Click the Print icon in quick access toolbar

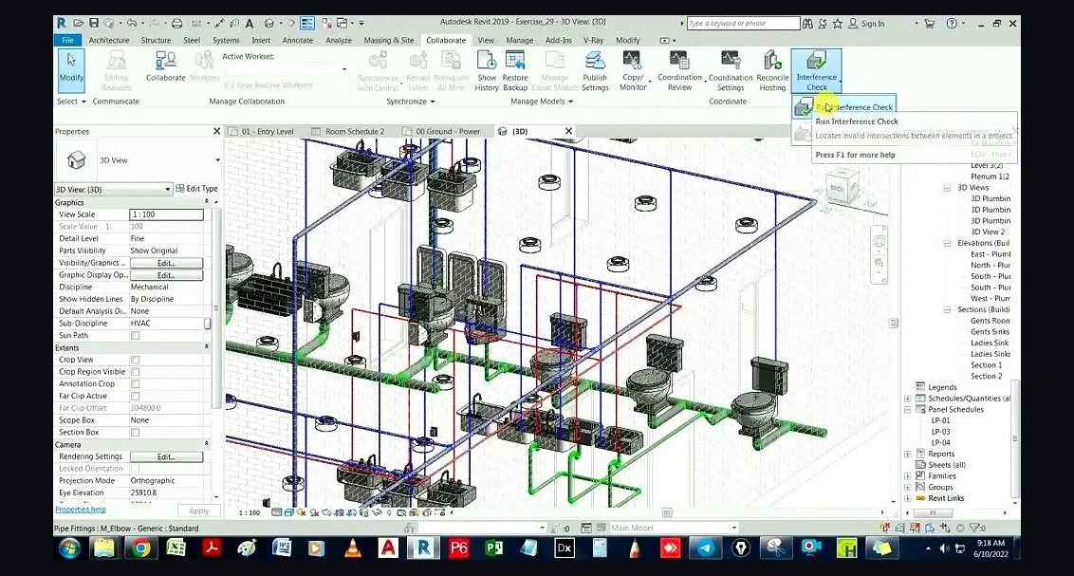pos(176,24)
